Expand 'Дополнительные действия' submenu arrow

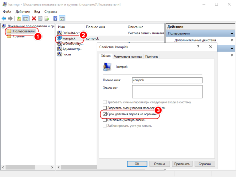[x=232, y=40]
